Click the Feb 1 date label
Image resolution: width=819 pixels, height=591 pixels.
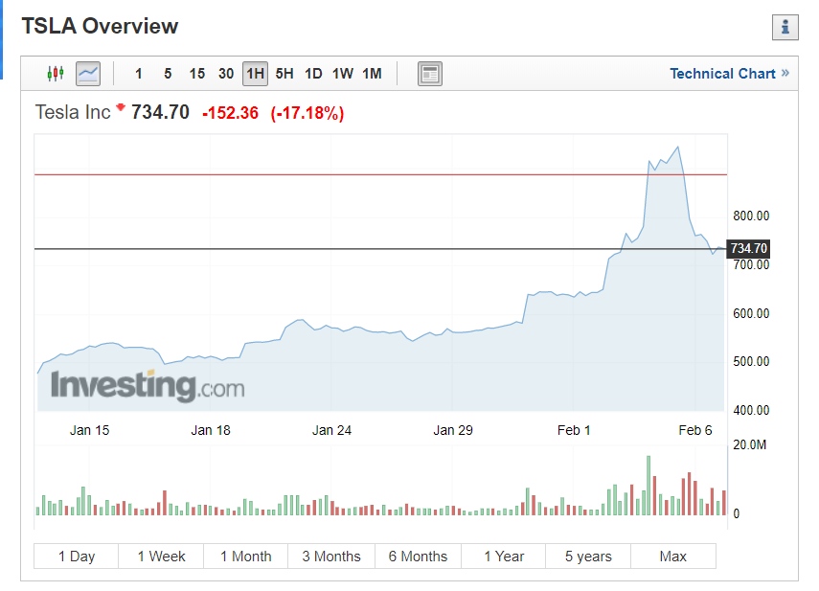click(x=574, y=430)
